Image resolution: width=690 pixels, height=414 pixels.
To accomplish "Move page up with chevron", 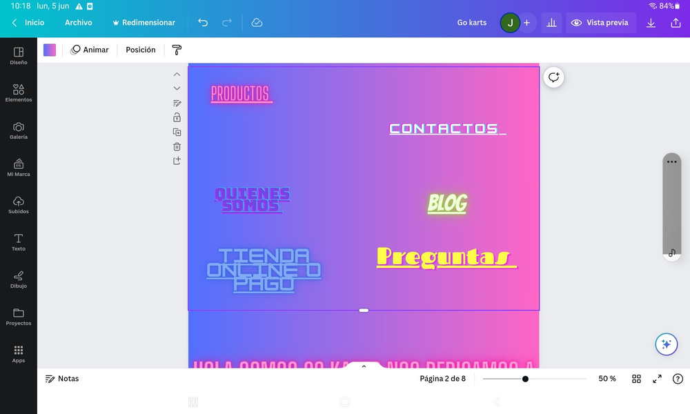I will (x=177, y=75).
